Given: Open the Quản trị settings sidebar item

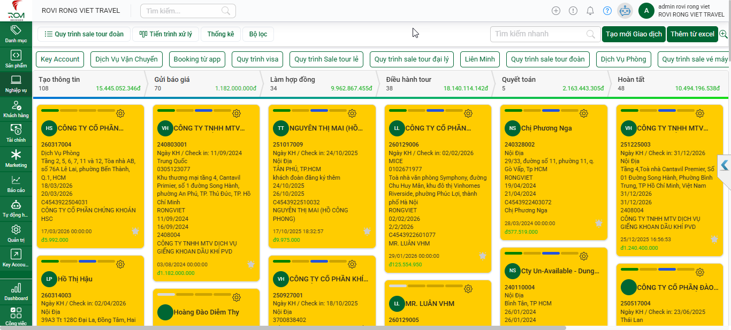Looking at the screenshot, I should [x=16, y=234].
